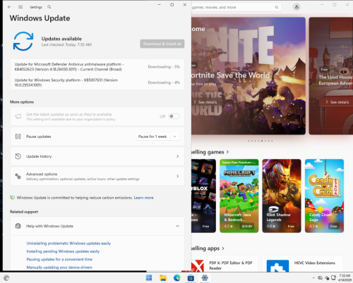Click the Minecraft $29.99 price tag
This screenshot has width=353, height=283.
coord(247,226)
